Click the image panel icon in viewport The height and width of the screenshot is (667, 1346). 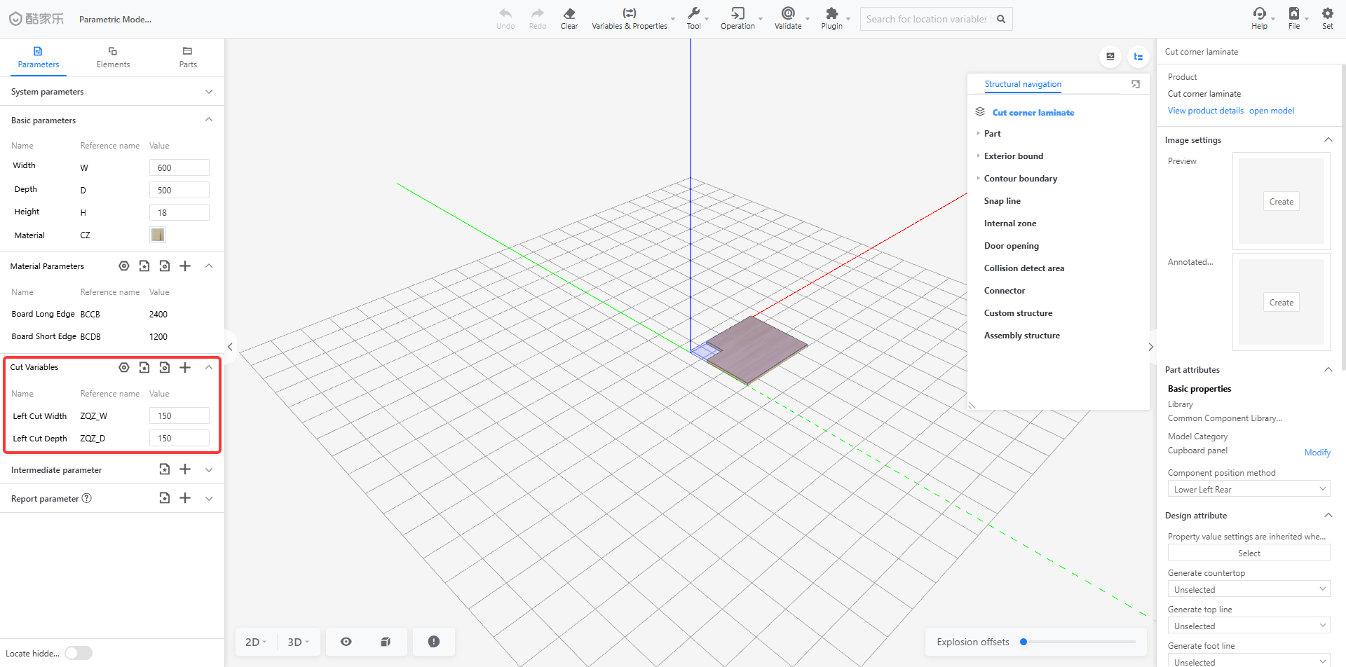[1110, 57]
